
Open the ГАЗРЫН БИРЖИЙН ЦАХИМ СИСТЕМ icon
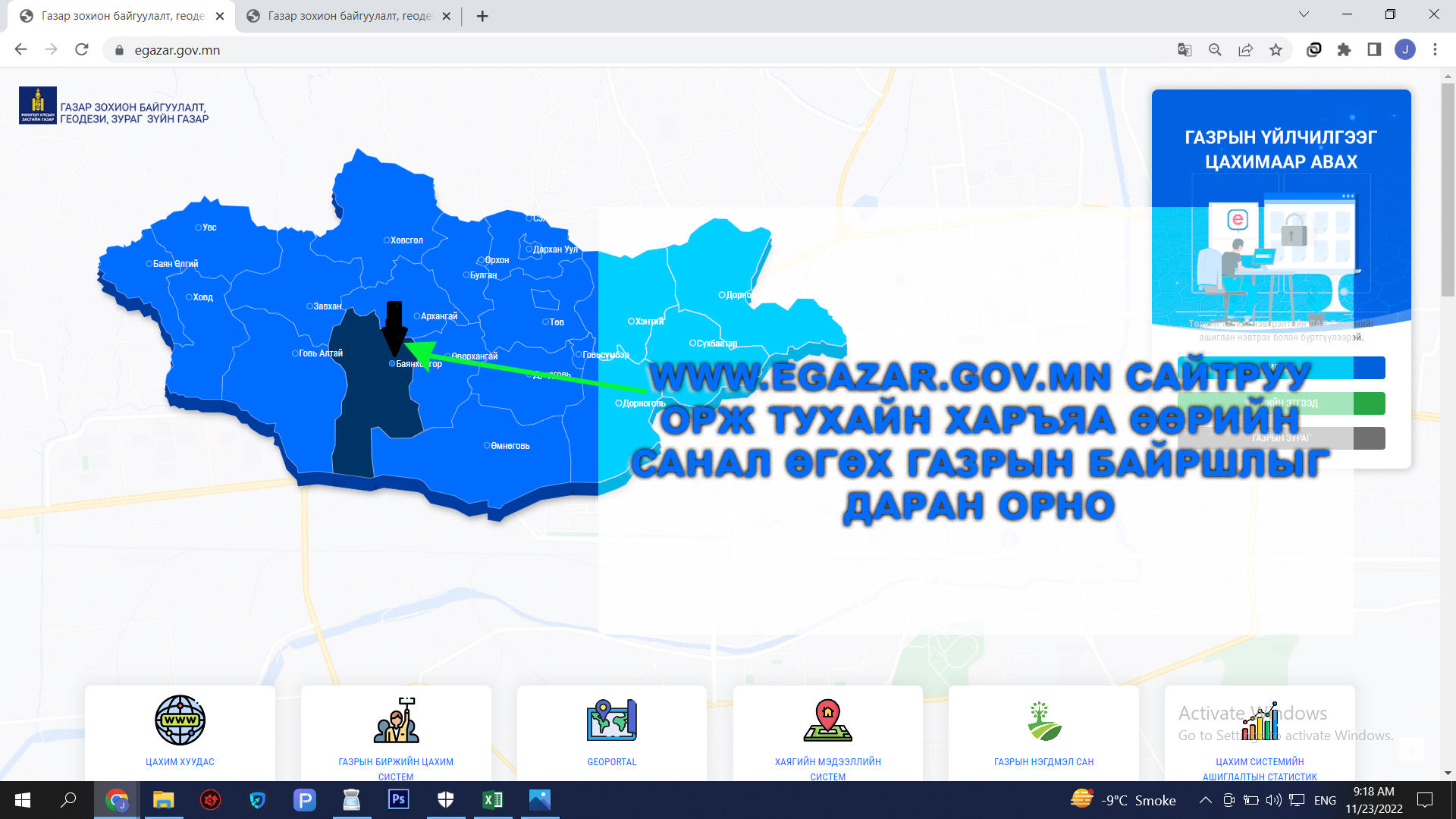coord(396,720)
